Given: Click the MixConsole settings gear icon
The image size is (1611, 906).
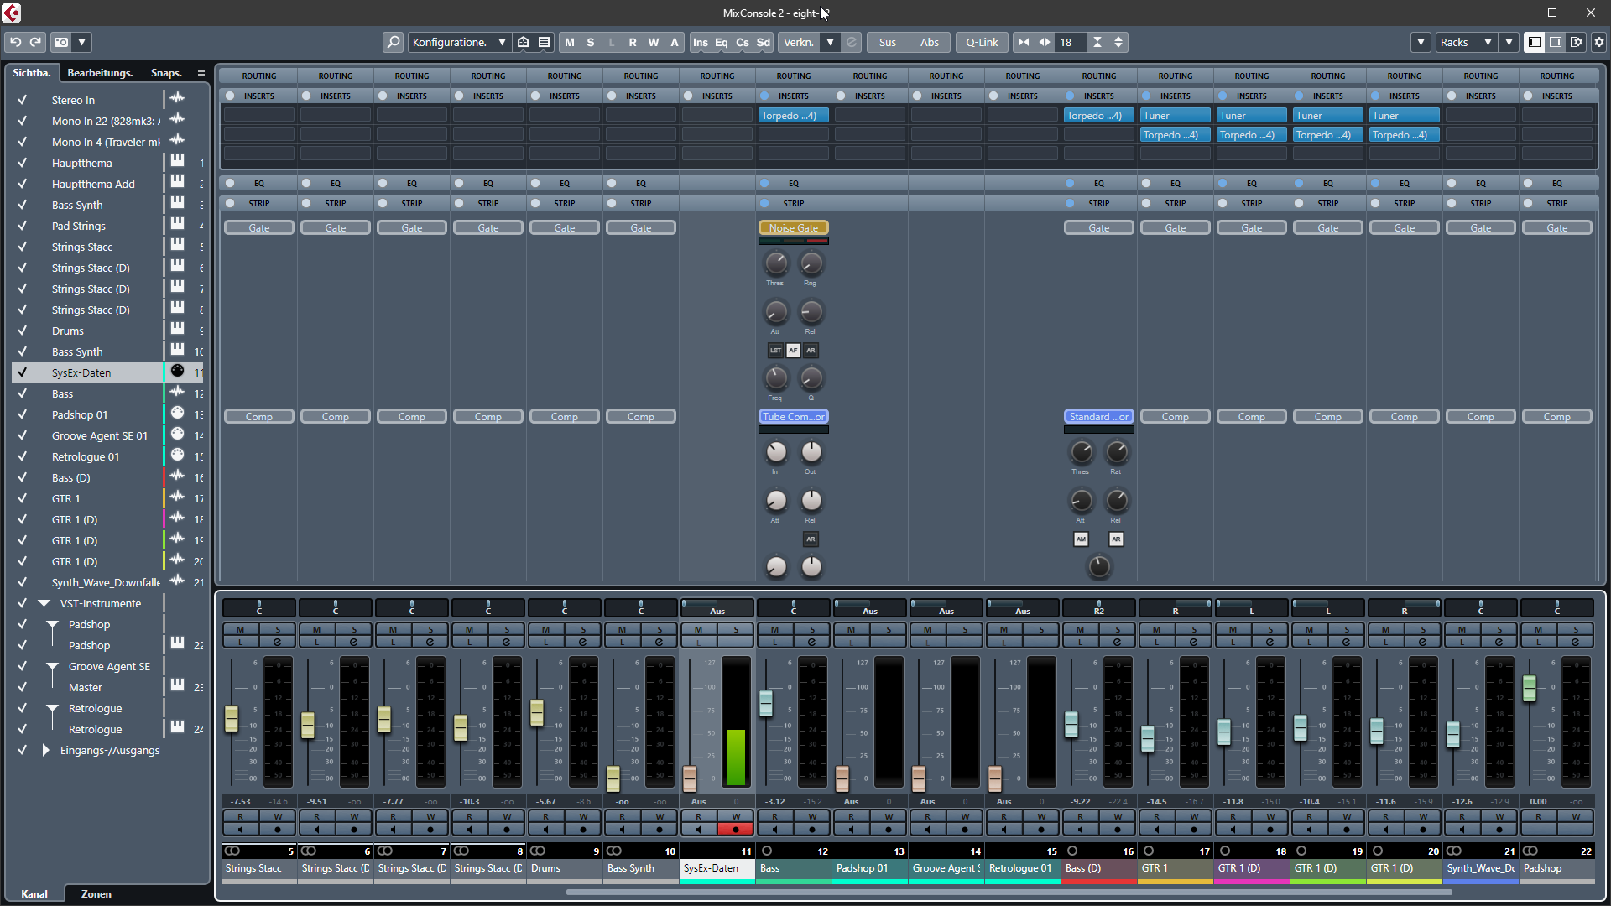Looking at the screenshot, I should tap(1599, 42).
